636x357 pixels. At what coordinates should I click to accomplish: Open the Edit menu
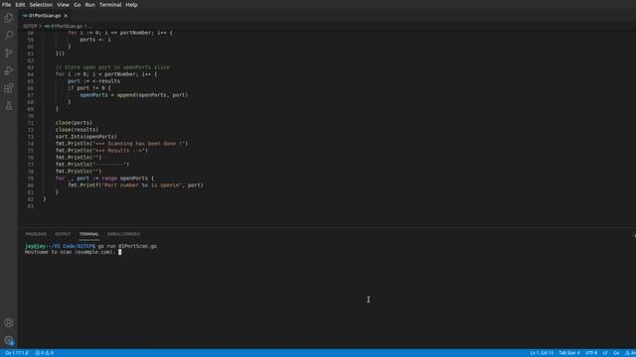tap(20, 5)
